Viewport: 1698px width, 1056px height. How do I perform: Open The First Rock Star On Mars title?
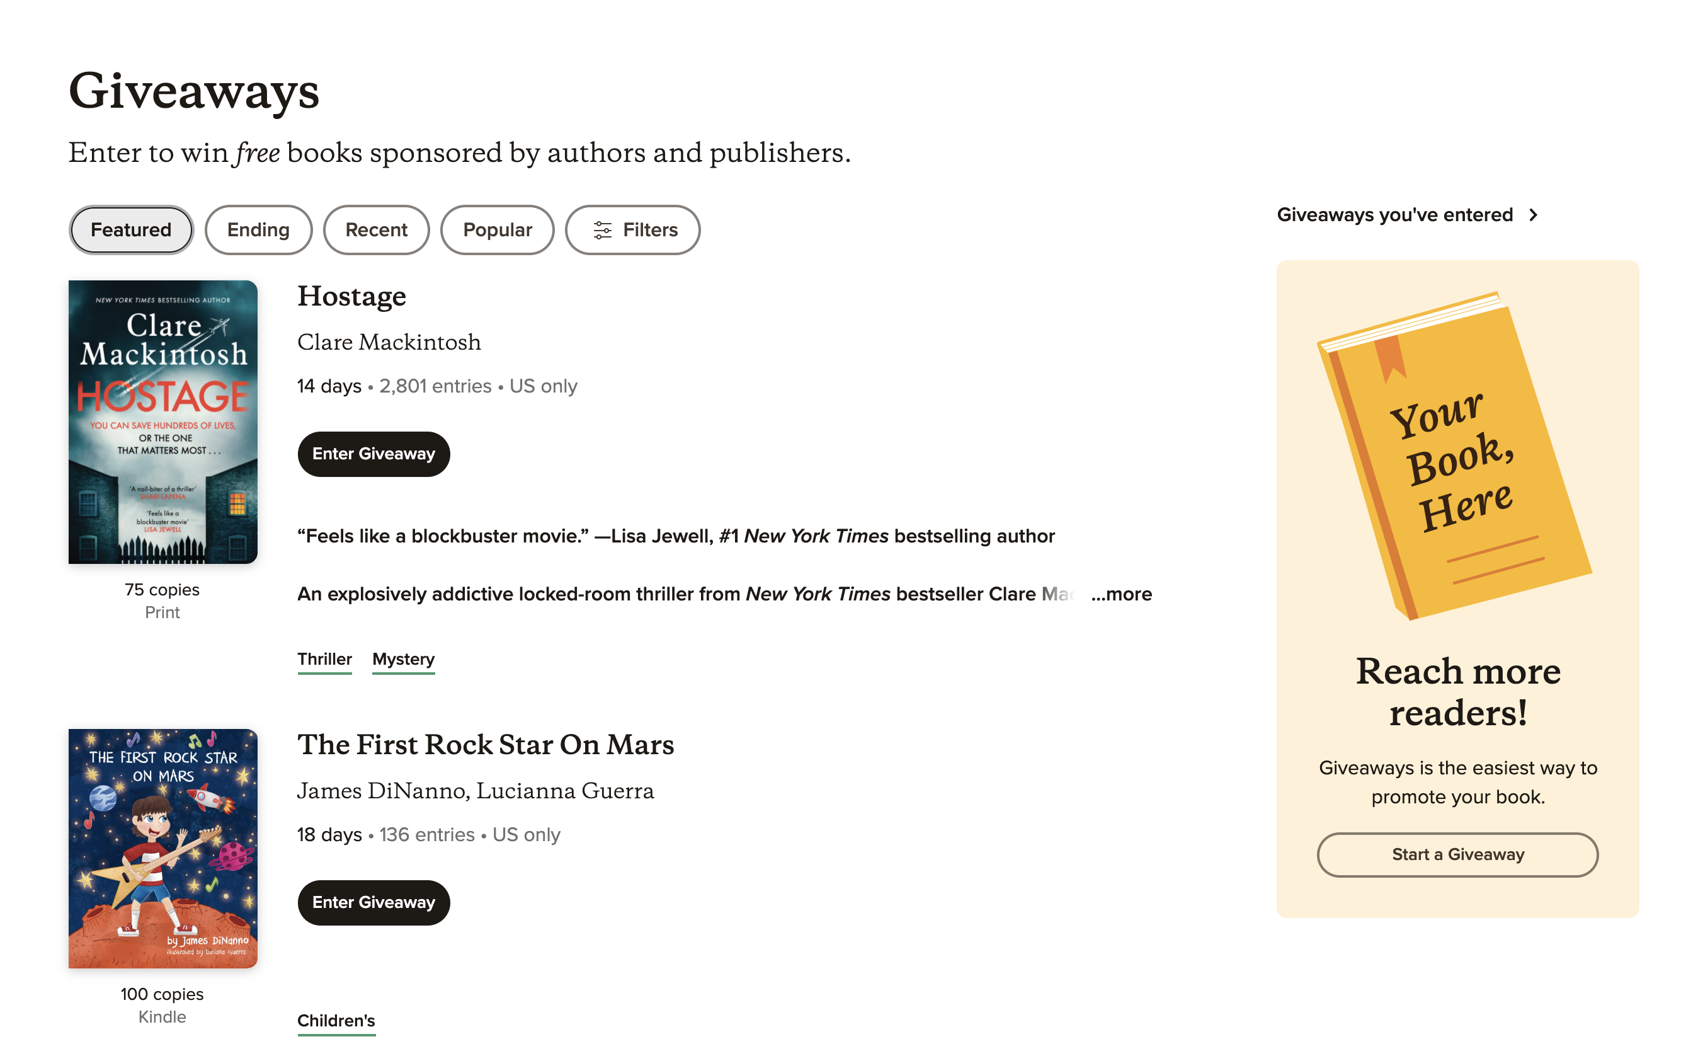click(485, 745)
